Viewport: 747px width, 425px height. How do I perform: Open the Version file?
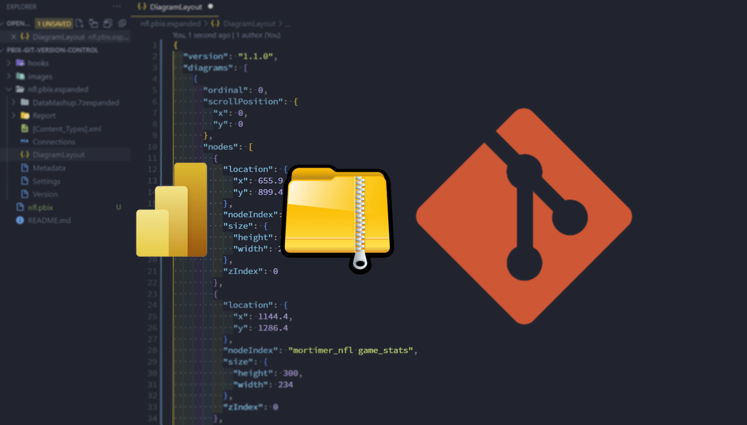pyautogui.click(x=45, y=194)
